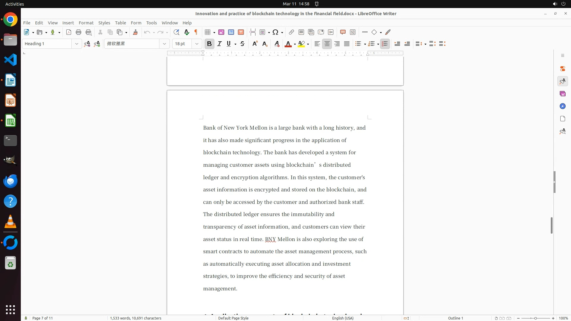Expand the paragraph style Heading 1 dropdown

76,44
